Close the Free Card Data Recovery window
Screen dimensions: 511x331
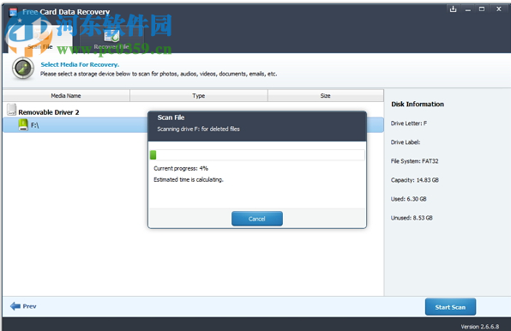[499, 9]
